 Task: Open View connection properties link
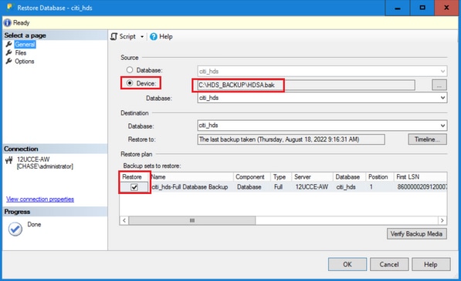[40, 199]
